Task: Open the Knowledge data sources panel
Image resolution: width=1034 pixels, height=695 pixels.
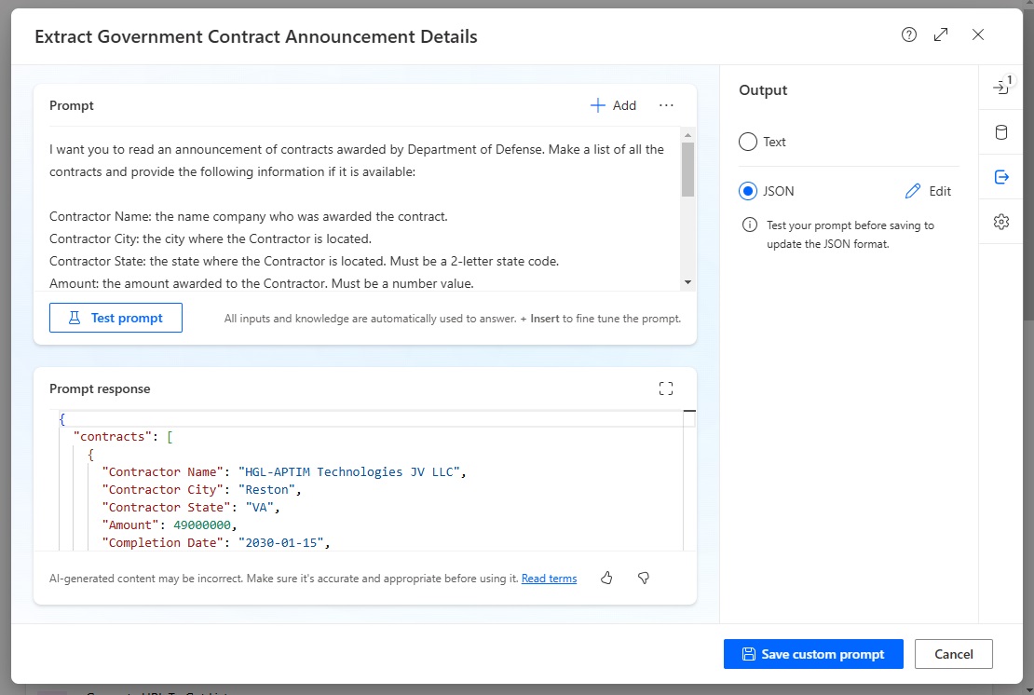Action: tap(1000, 131)
